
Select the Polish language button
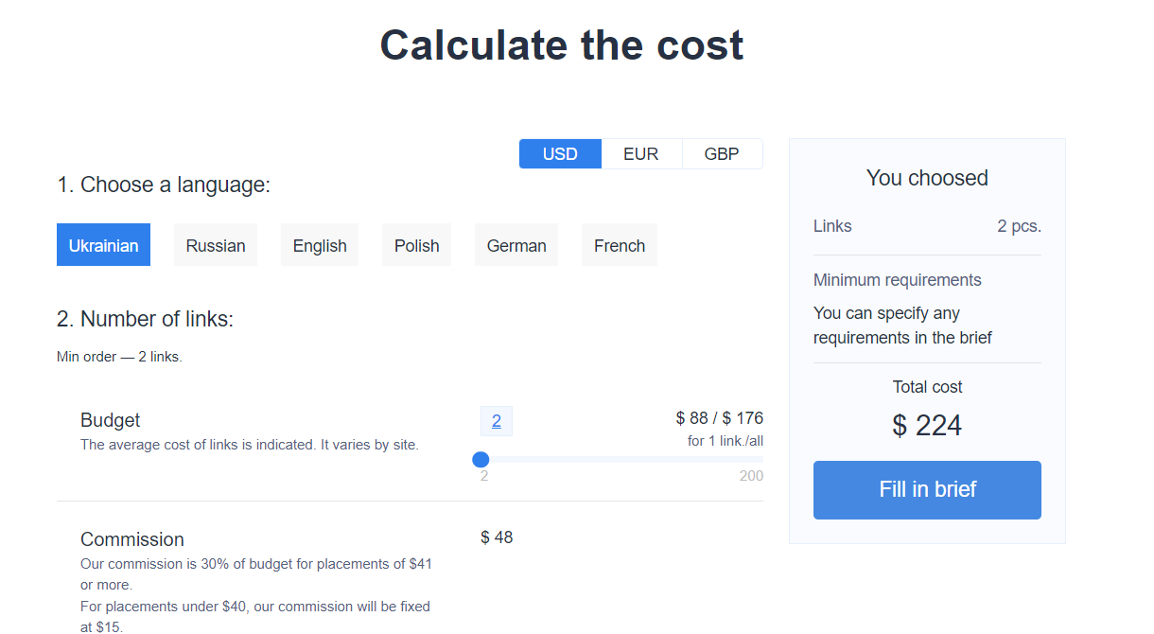pyautogui.click(x=417, y=246)
